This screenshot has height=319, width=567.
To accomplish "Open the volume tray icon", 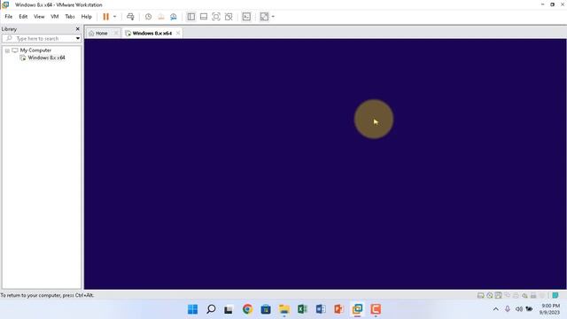I will click(x=519, y=309).
